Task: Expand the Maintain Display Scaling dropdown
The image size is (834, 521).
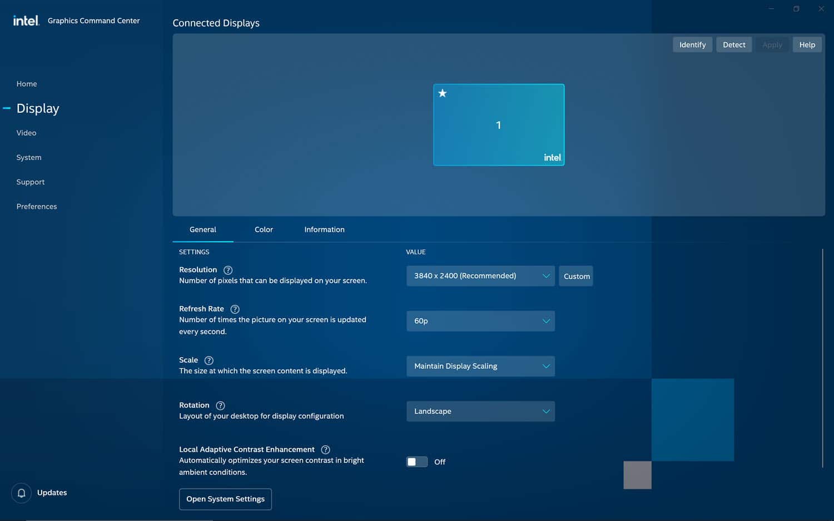Action: point(480,366)
